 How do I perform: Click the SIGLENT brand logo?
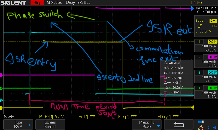[x=13, y=3]
